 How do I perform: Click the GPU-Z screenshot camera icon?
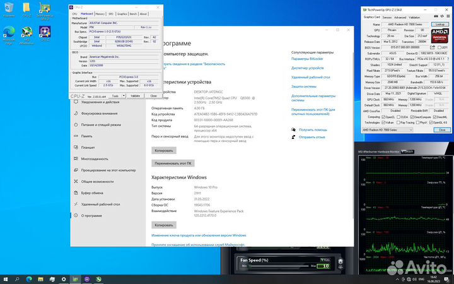pyautogui.click(x=436, y=16)
